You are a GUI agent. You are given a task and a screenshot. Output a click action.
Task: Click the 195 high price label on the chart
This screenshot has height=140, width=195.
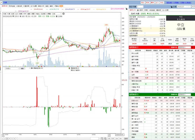pos(106,25)
